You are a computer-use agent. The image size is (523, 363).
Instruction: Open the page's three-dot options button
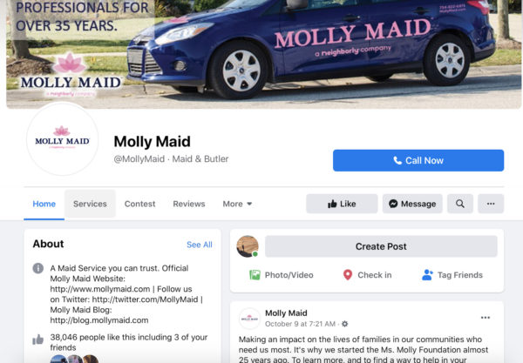[491, 204]
